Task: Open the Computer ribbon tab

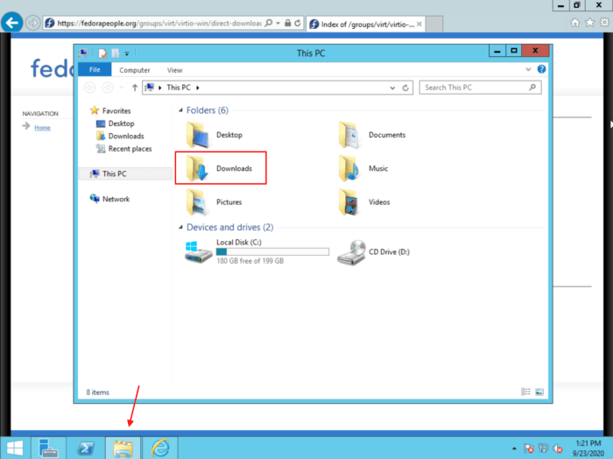Action: [134, 70]
